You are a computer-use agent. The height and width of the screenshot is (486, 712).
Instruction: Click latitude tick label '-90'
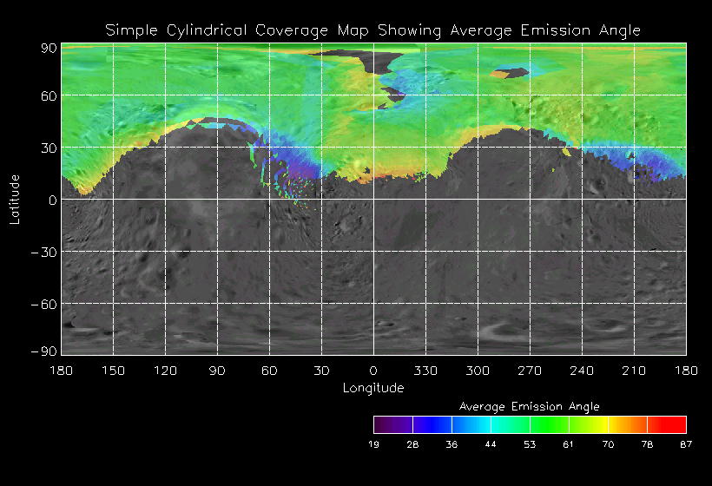click(44, 351)
